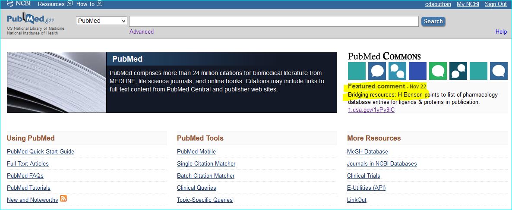The height and width of the screenshot is (210, 512).
Task: Click the NCBI logo in top bar
Action: [19, 4]
